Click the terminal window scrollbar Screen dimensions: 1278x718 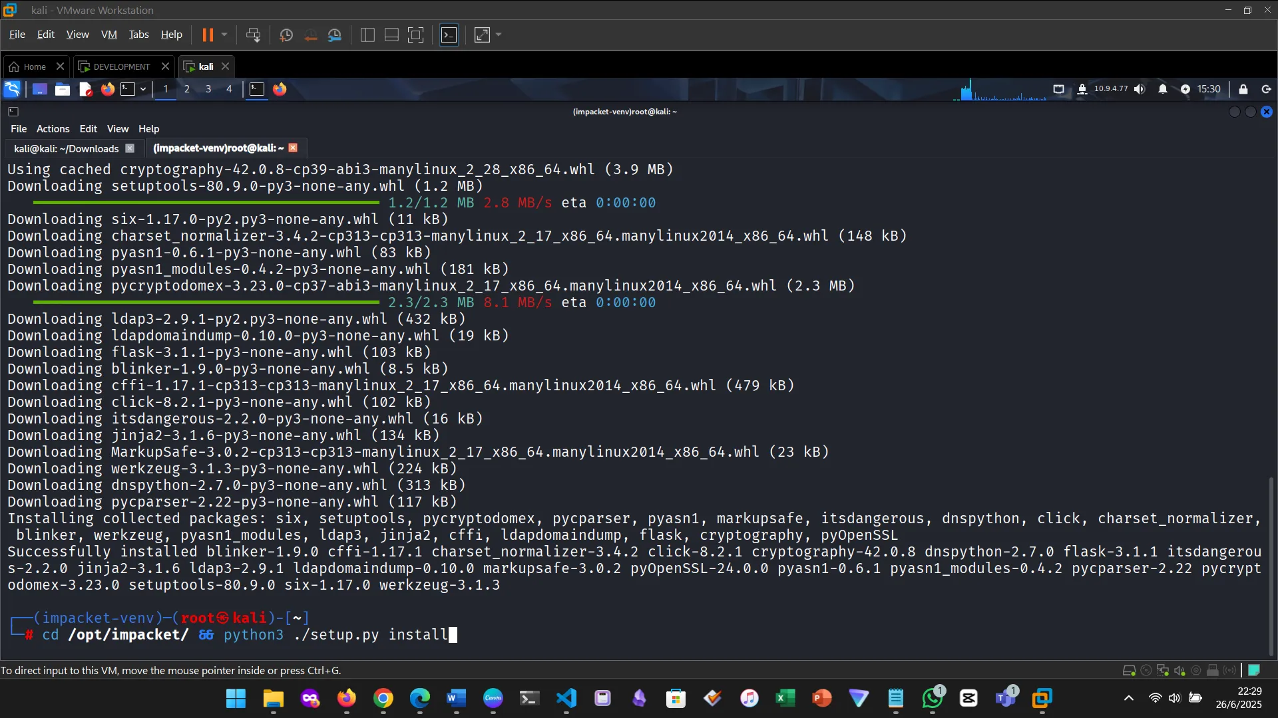1272,565
